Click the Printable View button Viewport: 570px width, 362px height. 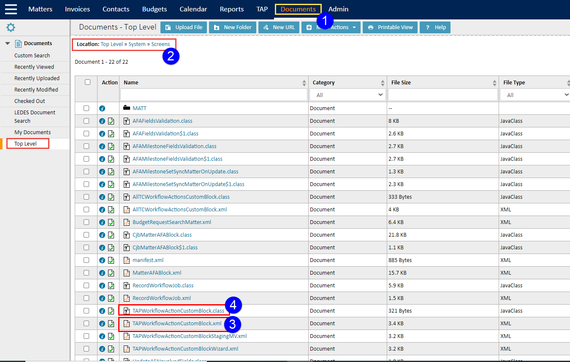(390, 27)
